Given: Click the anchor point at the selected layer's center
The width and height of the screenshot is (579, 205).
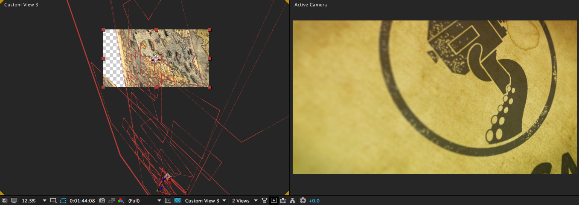Looking at the screenshot, I should pyautogui.click(x=156, y=58).
